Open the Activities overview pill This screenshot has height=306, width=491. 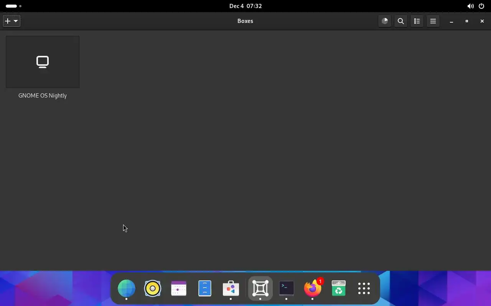click(13, 6)
